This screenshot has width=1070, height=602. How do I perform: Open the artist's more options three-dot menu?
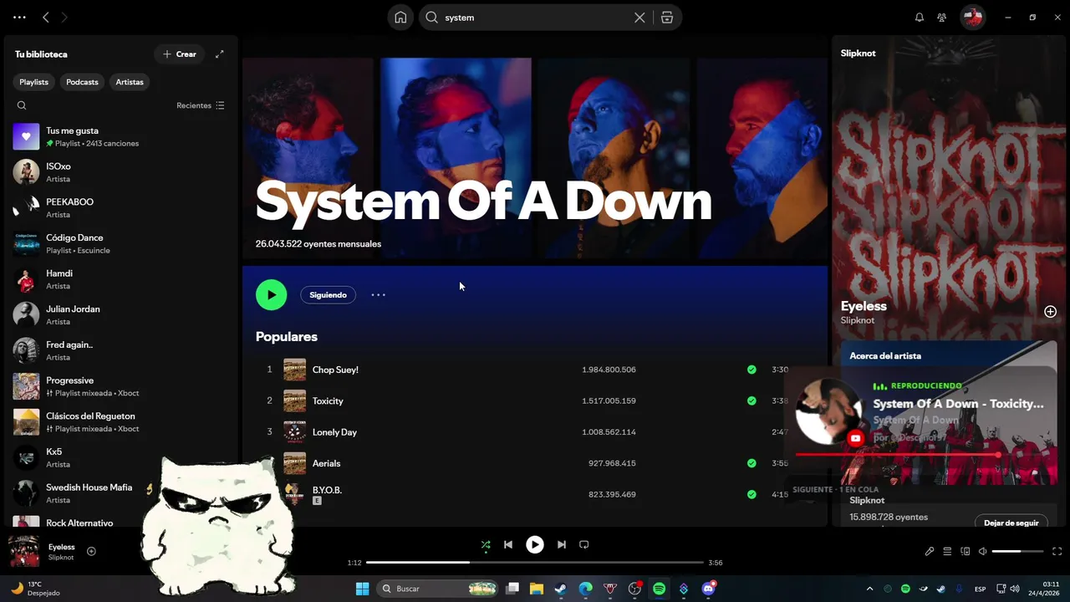point(378,294)
